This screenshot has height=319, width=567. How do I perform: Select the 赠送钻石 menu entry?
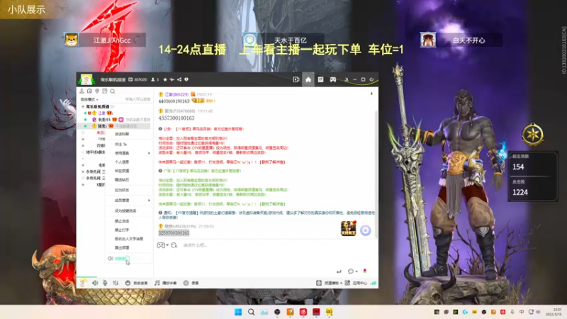(x=122, y=180)
